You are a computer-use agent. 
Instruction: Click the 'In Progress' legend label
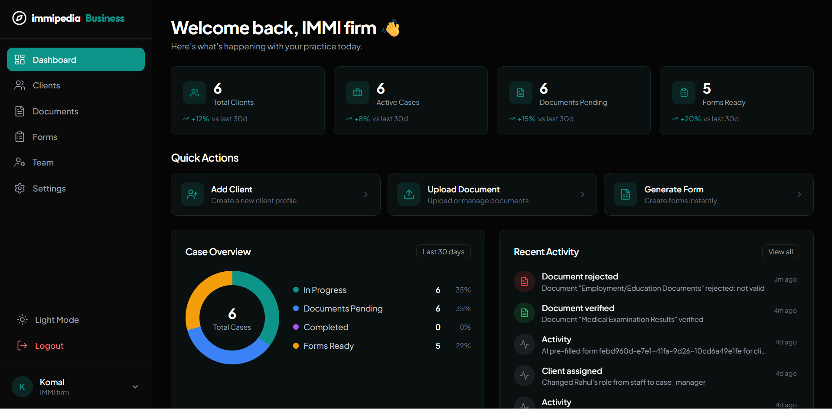click(x=325, y=290)
